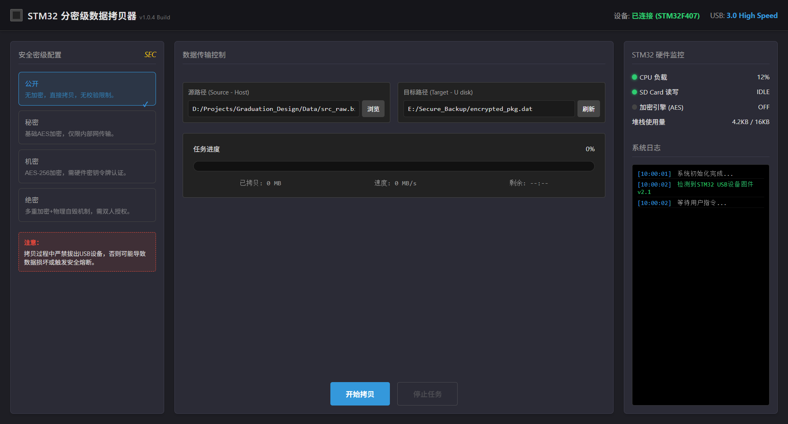This screenshot has width=788, height=424.
Task: Click the source path input field
Action: [273, 109]
